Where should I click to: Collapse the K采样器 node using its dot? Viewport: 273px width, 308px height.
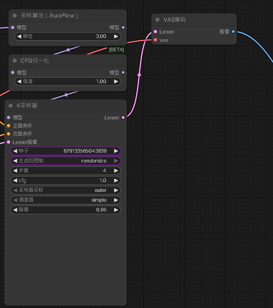11,106
